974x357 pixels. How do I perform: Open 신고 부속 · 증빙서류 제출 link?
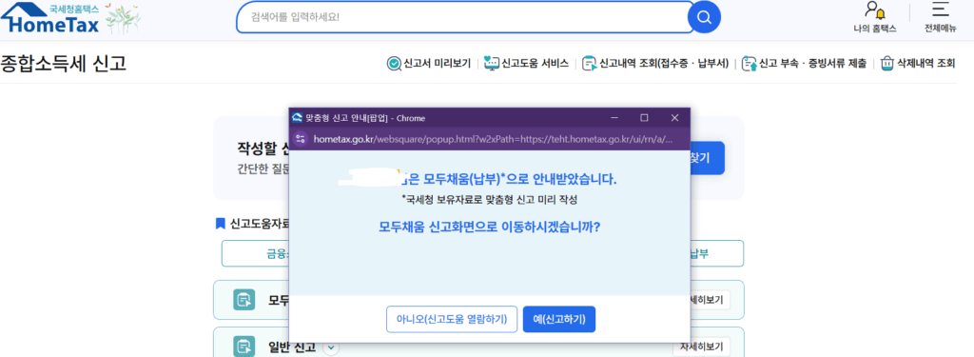click(x=812, y=63)
